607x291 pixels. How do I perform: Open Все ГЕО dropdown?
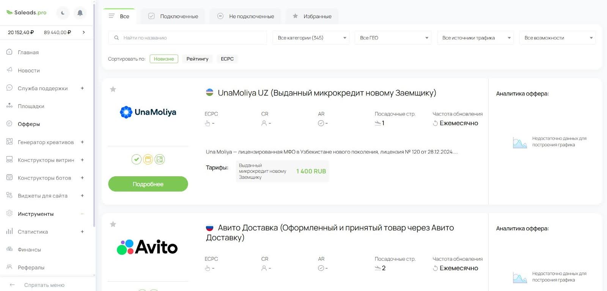coord(393,38)
